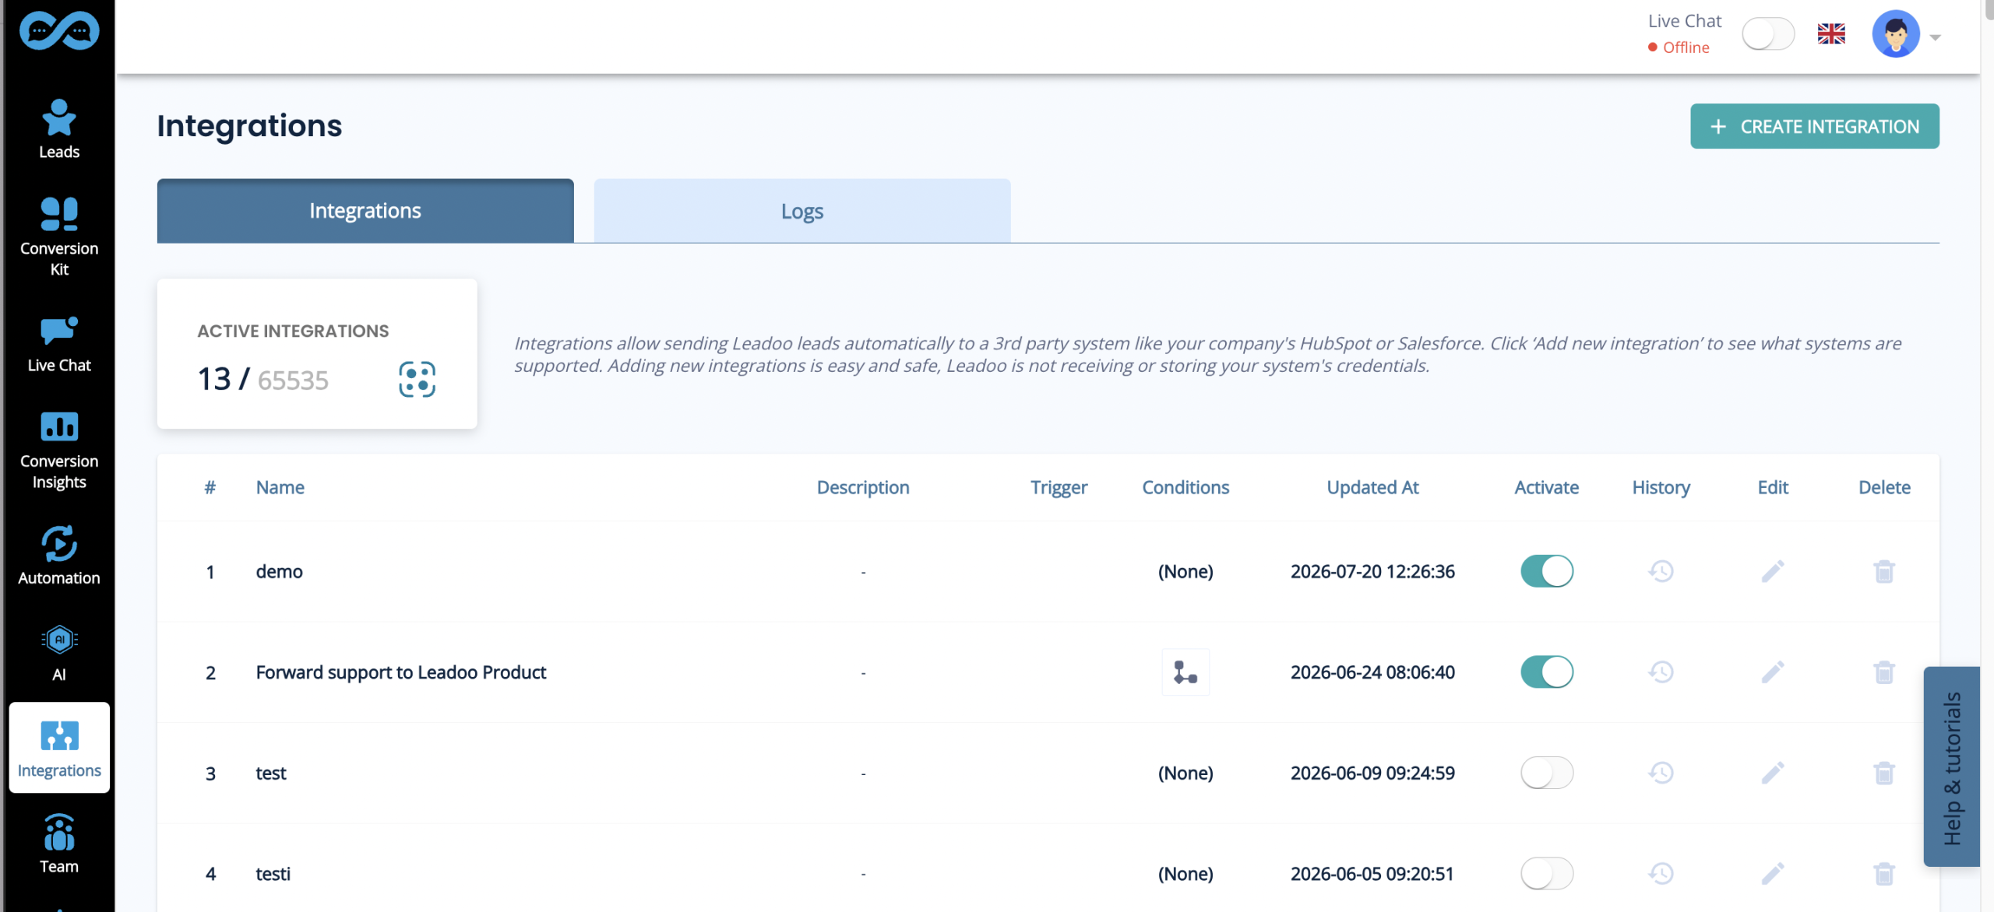Delete the testi integration

pos(1884,873)
